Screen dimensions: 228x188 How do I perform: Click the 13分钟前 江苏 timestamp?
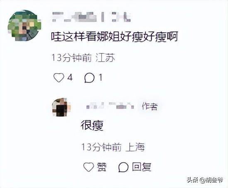[83, 58]
